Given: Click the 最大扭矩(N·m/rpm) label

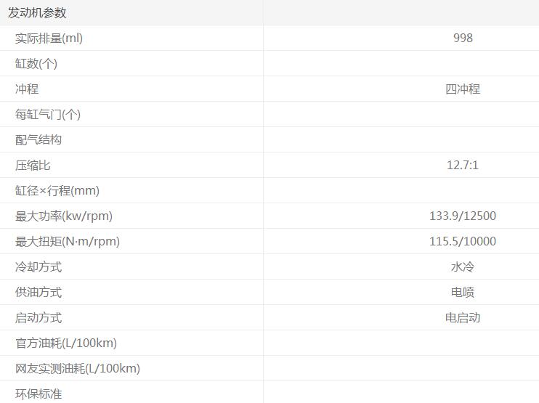Looking at the screenshot, I should (x=68, y=241).
